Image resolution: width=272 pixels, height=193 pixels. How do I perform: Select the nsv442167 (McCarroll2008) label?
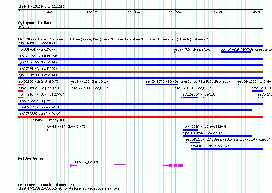tap(41, 94)
